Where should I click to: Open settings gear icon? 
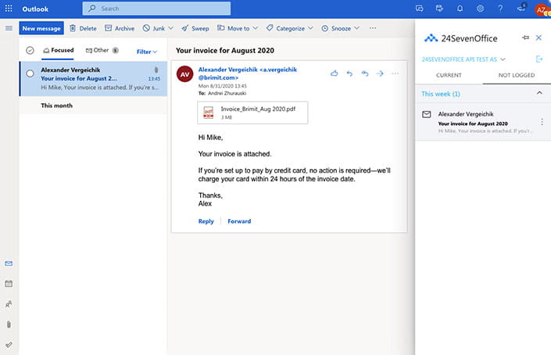pos(480,9)
